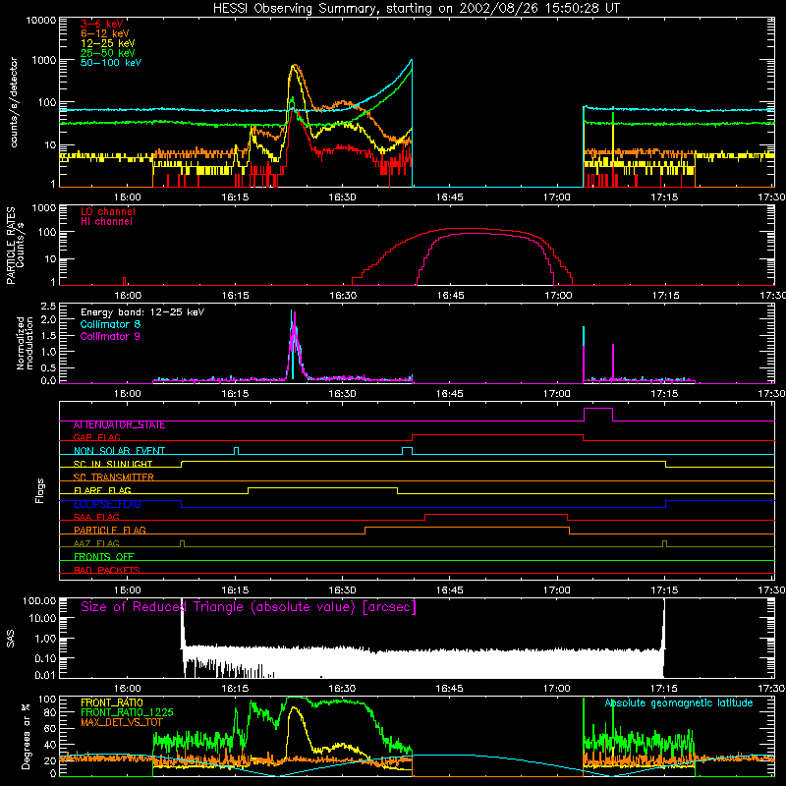Click the 2.5 tick on modulation axis
Viewport: 786px width, 786px height.
[48, 307]
